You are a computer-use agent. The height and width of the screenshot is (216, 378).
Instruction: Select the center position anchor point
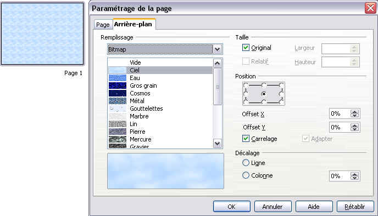[x=264, y=94]
